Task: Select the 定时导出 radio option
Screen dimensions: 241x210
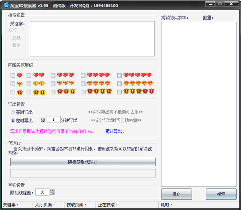Action: coord(13,120)
